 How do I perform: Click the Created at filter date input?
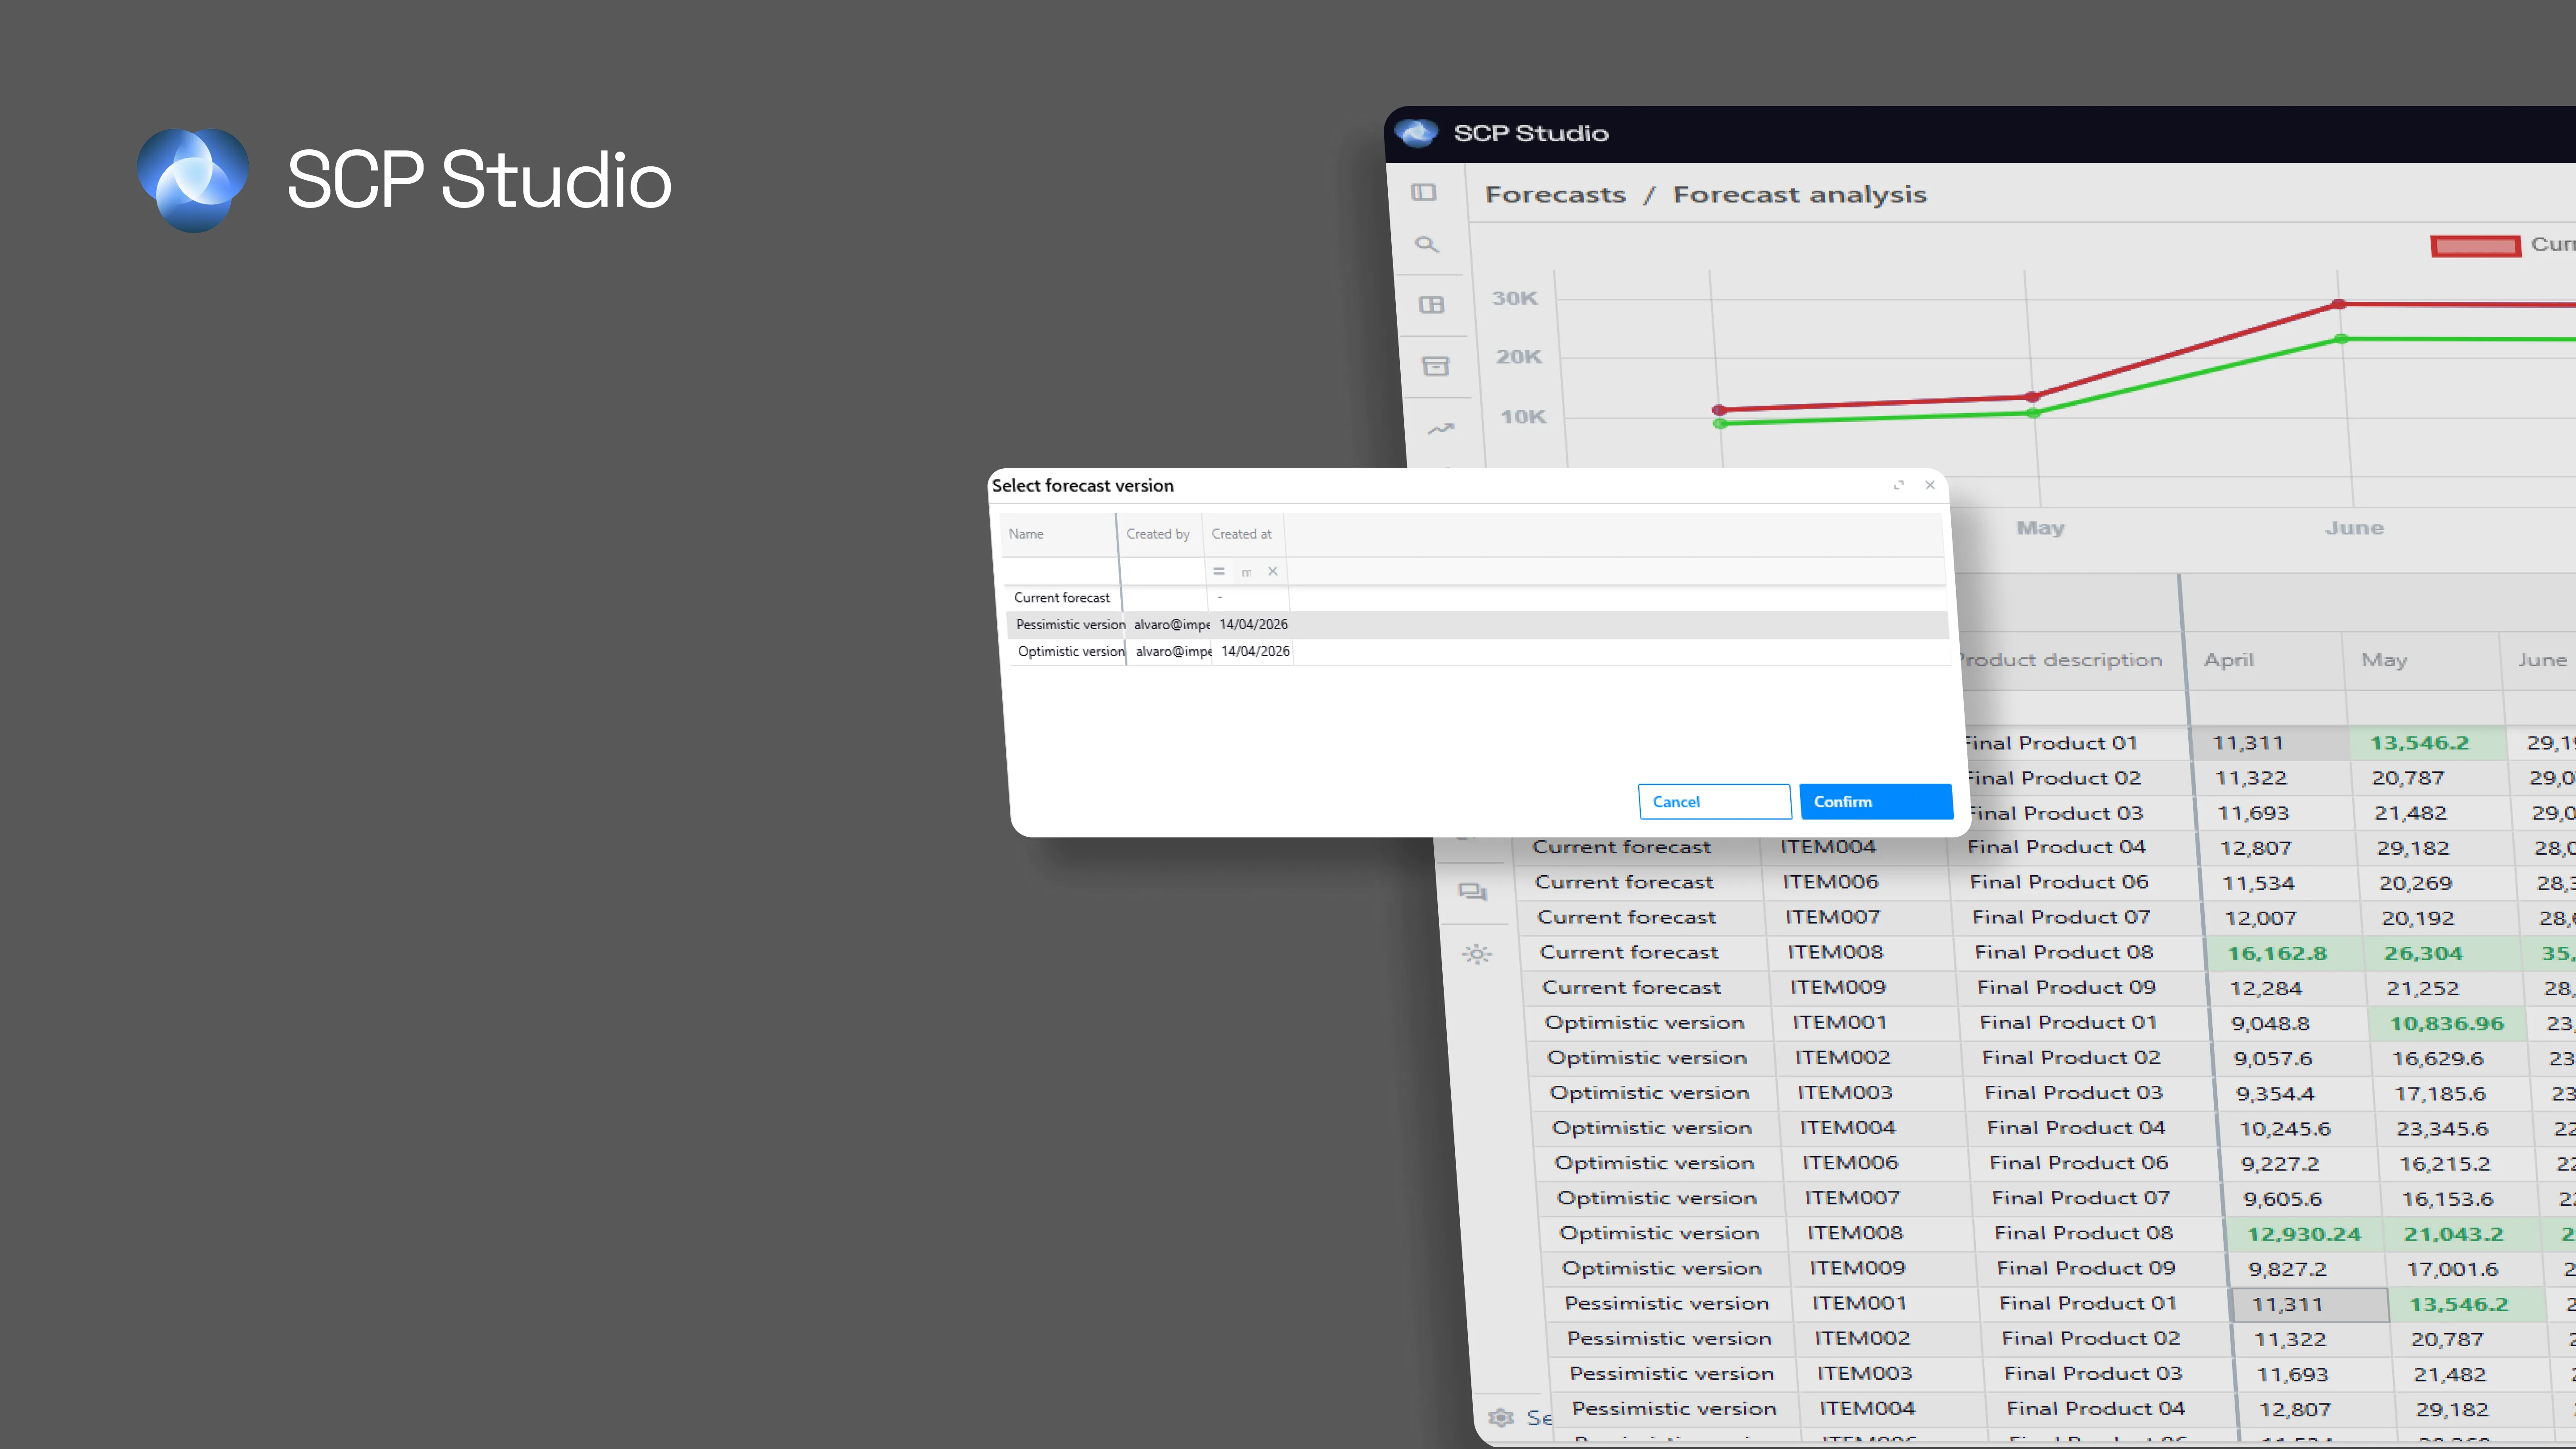pos(1246,571)
